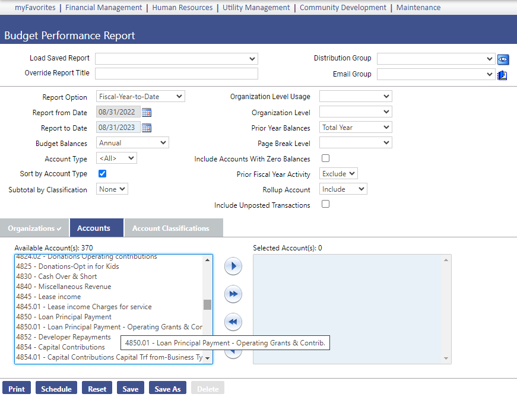Select account 4840 - Miscellaneous Revenue
Viewport: 517px width, 397px height.
109,287
